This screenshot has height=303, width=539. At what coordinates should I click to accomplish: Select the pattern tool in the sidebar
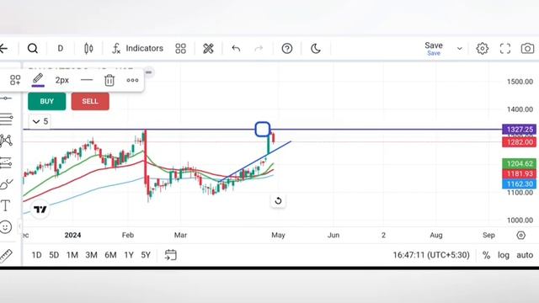click(6, 141)
